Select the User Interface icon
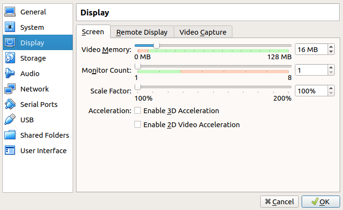 [x=10, y=151]
